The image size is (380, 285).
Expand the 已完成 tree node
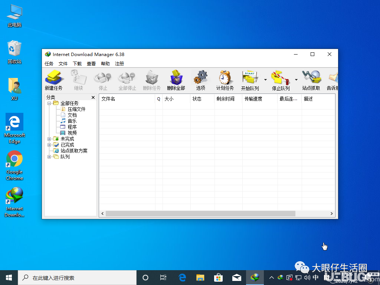(49, 145)
